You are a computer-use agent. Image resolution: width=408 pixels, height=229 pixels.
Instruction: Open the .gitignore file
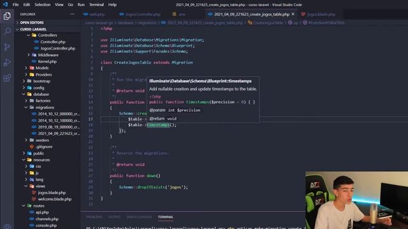tap(44, 147)
